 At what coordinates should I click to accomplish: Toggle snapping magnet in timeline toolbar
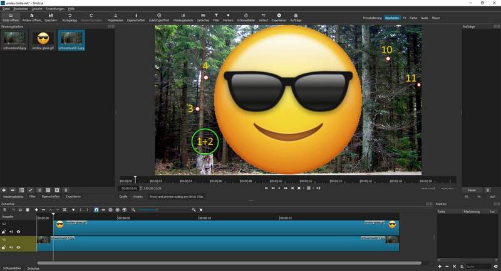[96, 210]
